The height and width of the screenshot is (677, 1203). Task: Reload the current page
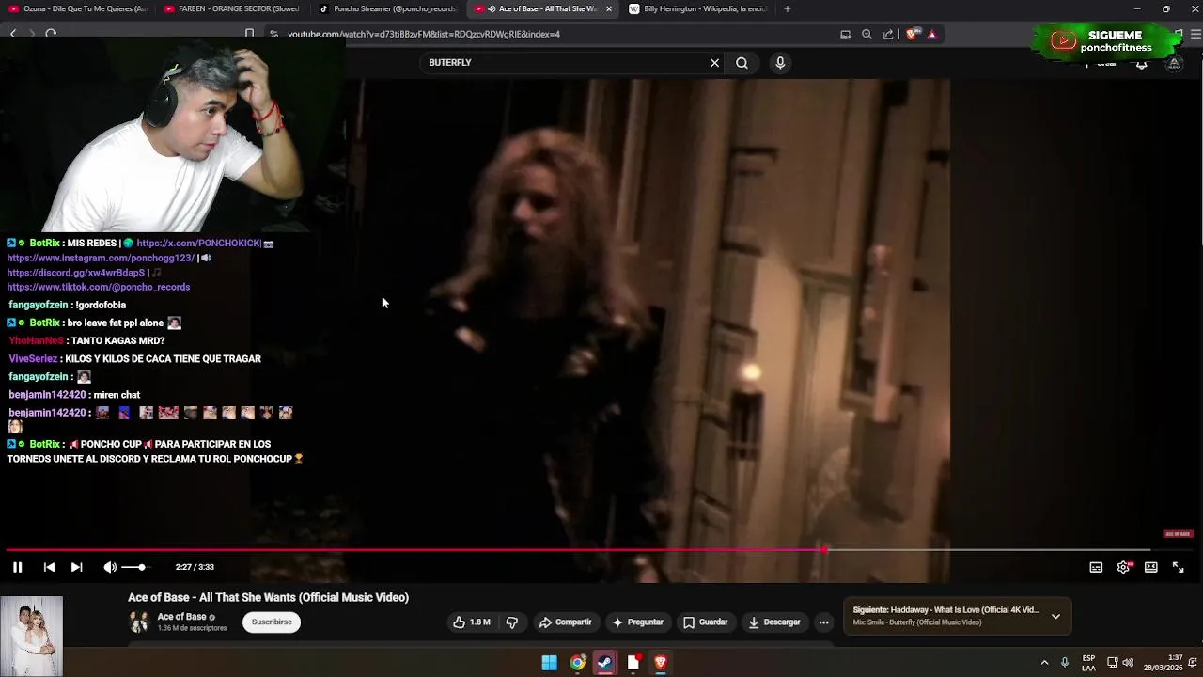coord(51,34)
